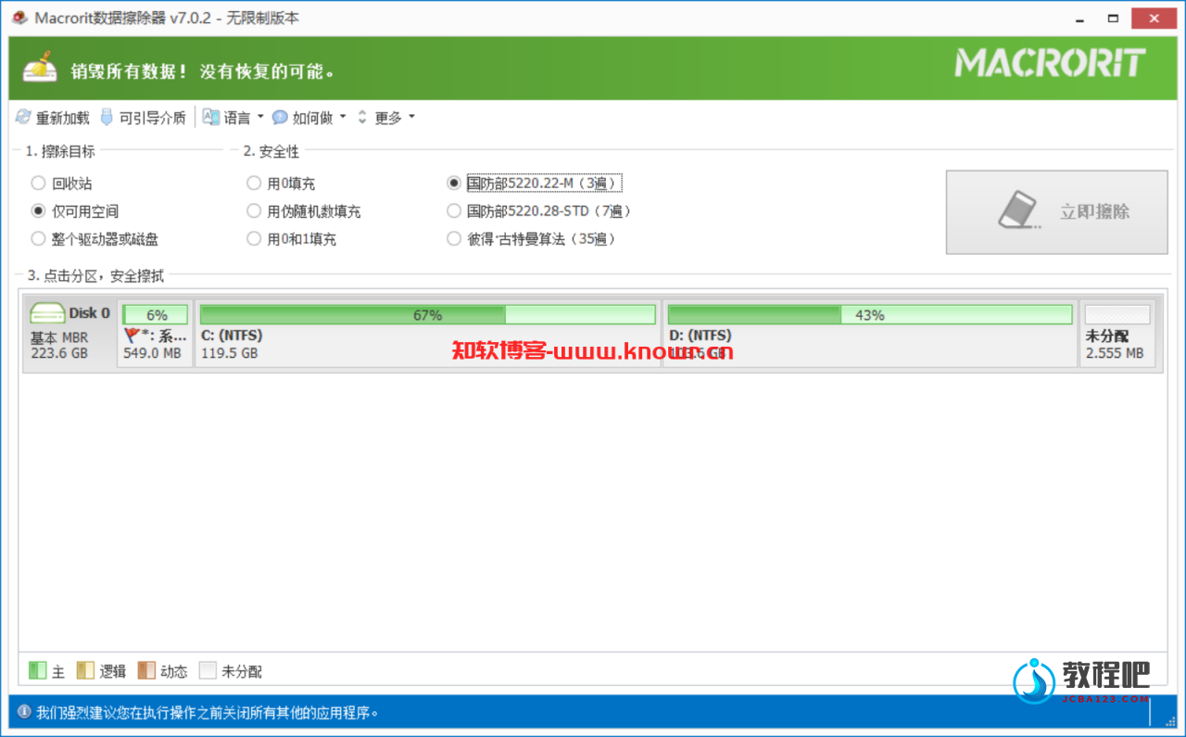Open the 语言 menu
The width and height of the screenshot is (1186, 737).
pos(233,118)
